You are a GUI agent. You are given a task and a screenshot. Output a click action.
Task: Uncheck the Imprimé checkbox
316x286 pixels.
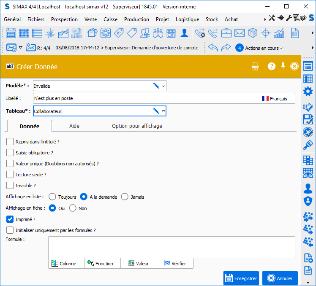[x=10, y=219]
